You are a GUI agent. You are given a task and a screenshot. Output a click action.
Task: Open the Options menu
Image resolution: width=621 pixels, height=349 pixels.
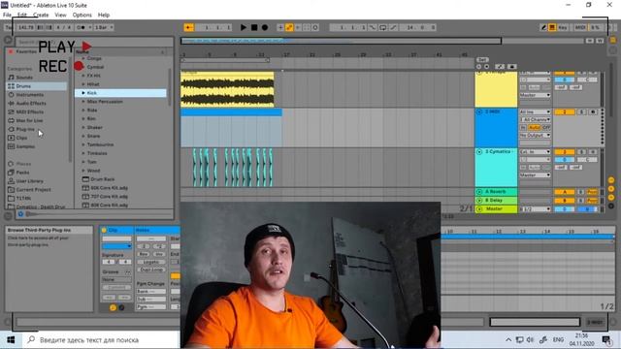point(82,16)
